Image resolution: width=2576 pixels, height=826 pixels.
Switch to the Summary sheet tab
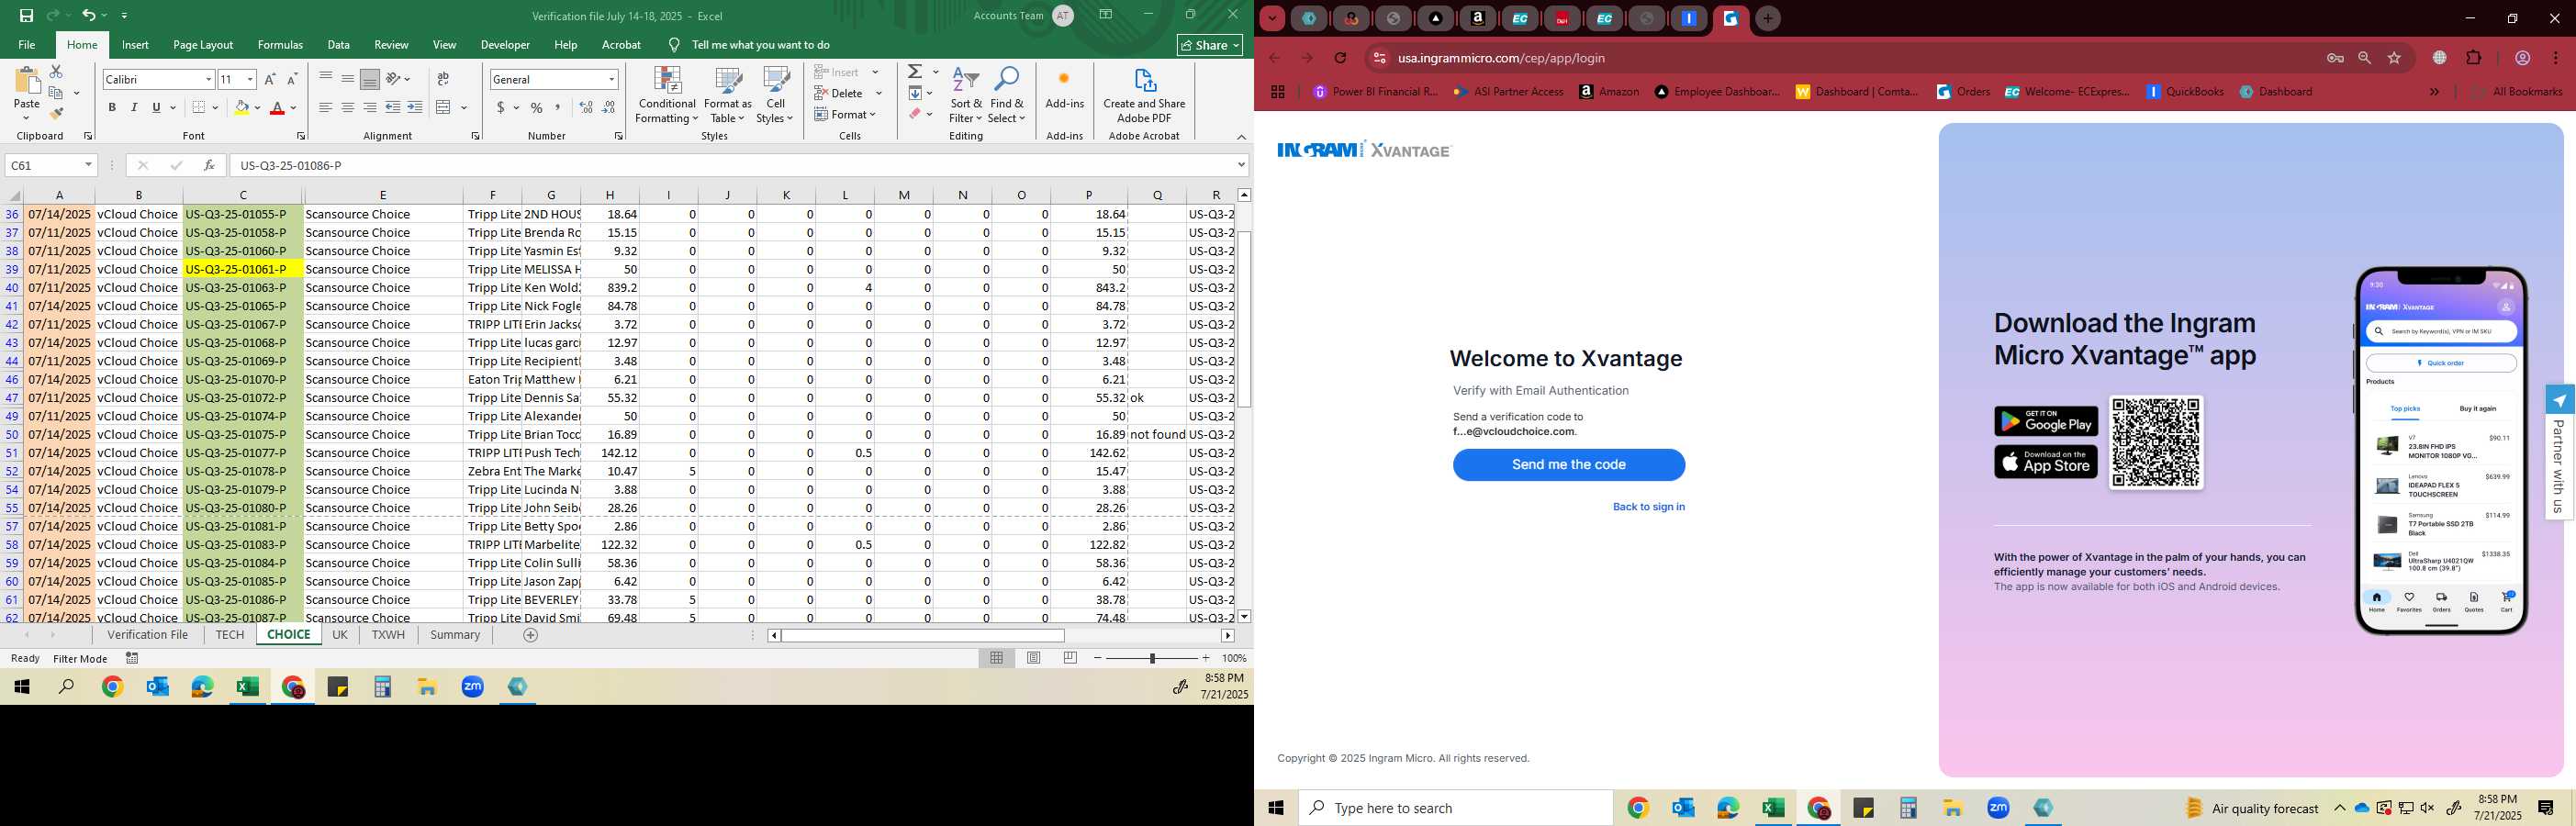pos(455,635)
